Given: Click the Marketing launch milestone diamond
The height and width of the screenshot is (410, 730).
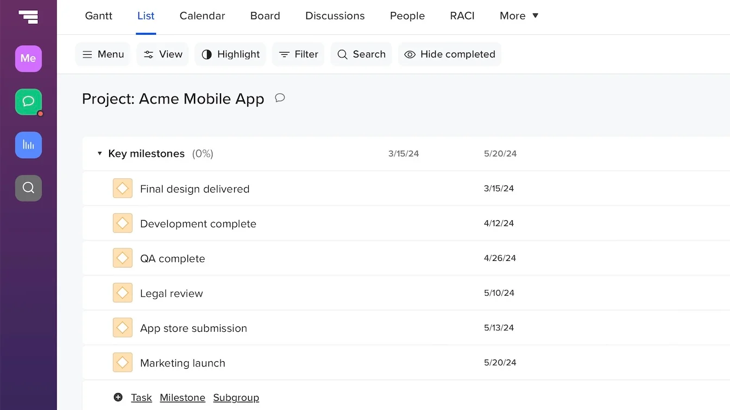Looking at the screenshot, I should pyautogui.click(x=123, y=363).
